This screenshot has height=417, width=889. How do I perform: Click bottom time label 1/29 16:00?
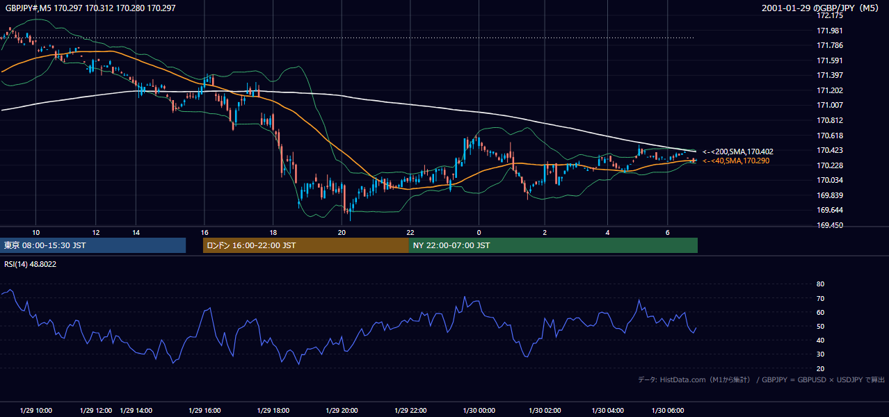[204, 411]
